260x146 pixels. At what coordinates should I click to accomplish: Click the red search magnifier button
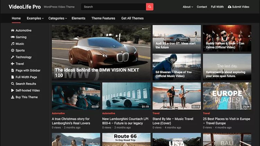[149, 7]
